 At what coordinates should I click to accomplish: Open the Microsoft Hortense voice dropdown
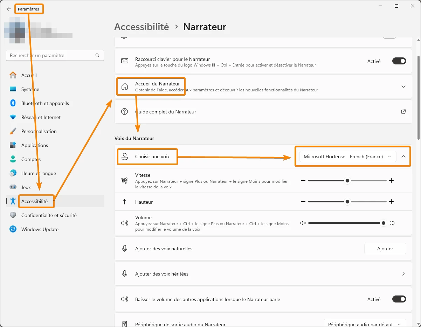click(x=347, y=156)
